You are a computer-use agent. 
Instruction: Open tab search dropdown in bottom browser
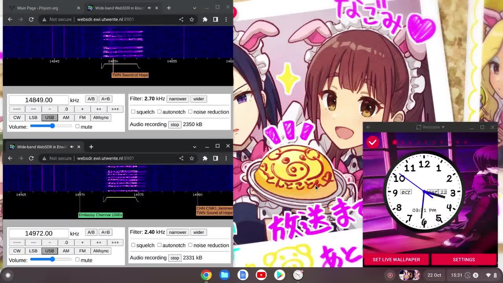tap(195, 147)
